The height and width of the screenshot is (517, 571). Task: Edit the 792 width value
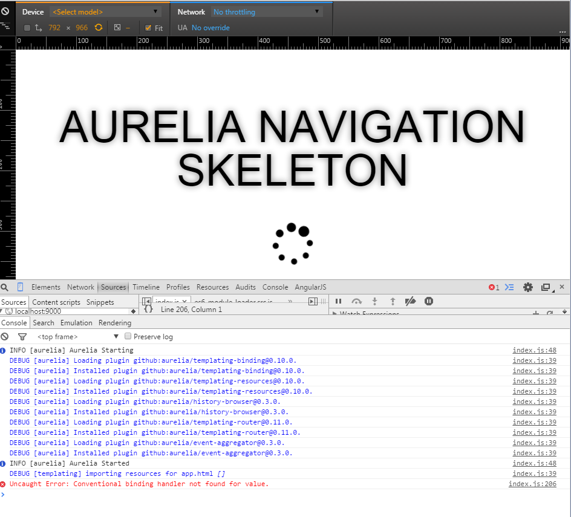(54, 28)
